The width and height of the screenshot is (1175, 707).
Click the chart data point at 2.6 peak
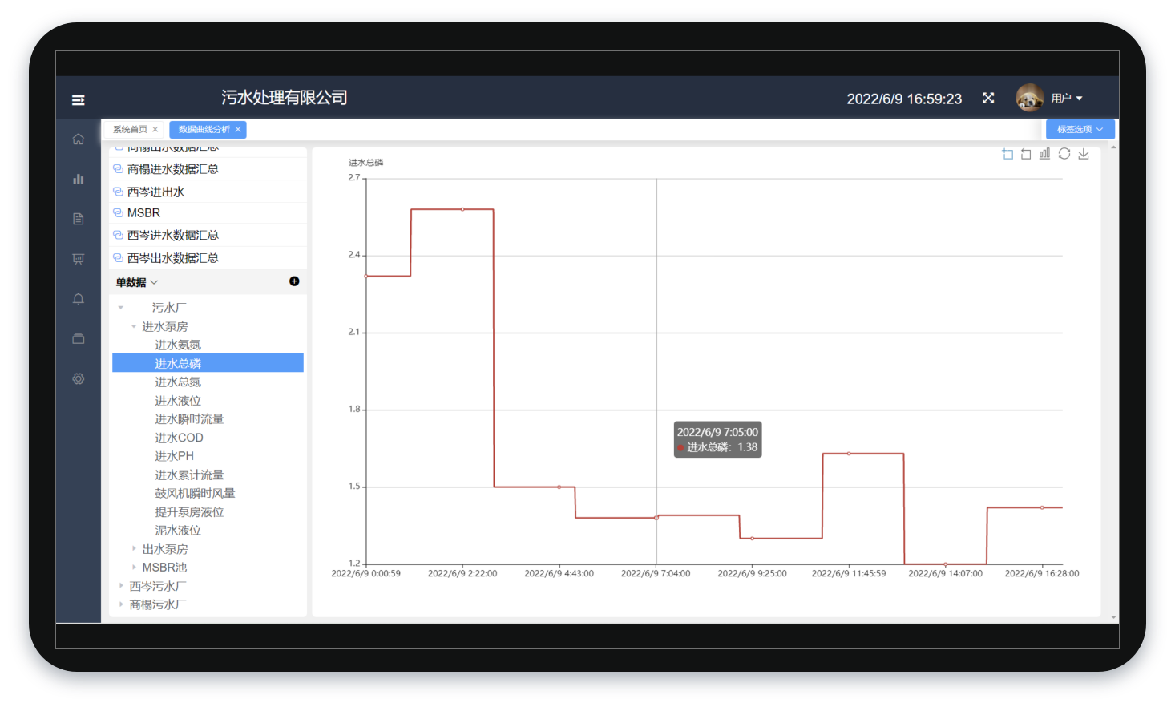pos(462,209)
